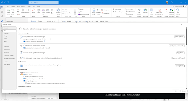Click the Archive icon in ribbon

click(x=27, y=10)
